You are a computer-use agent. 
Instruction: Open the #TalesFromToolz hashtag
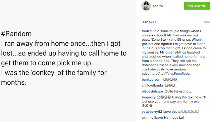coord(177,73)
